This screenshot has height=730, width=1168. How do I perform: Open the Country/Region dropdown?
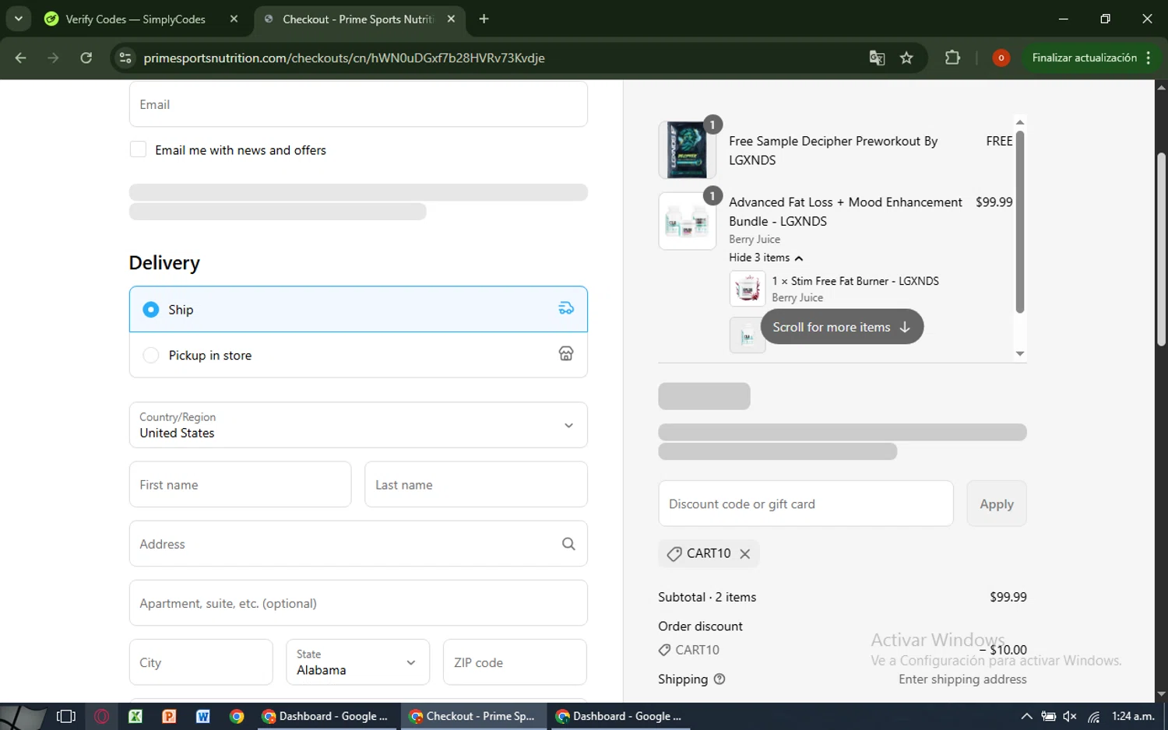(358, 425)
